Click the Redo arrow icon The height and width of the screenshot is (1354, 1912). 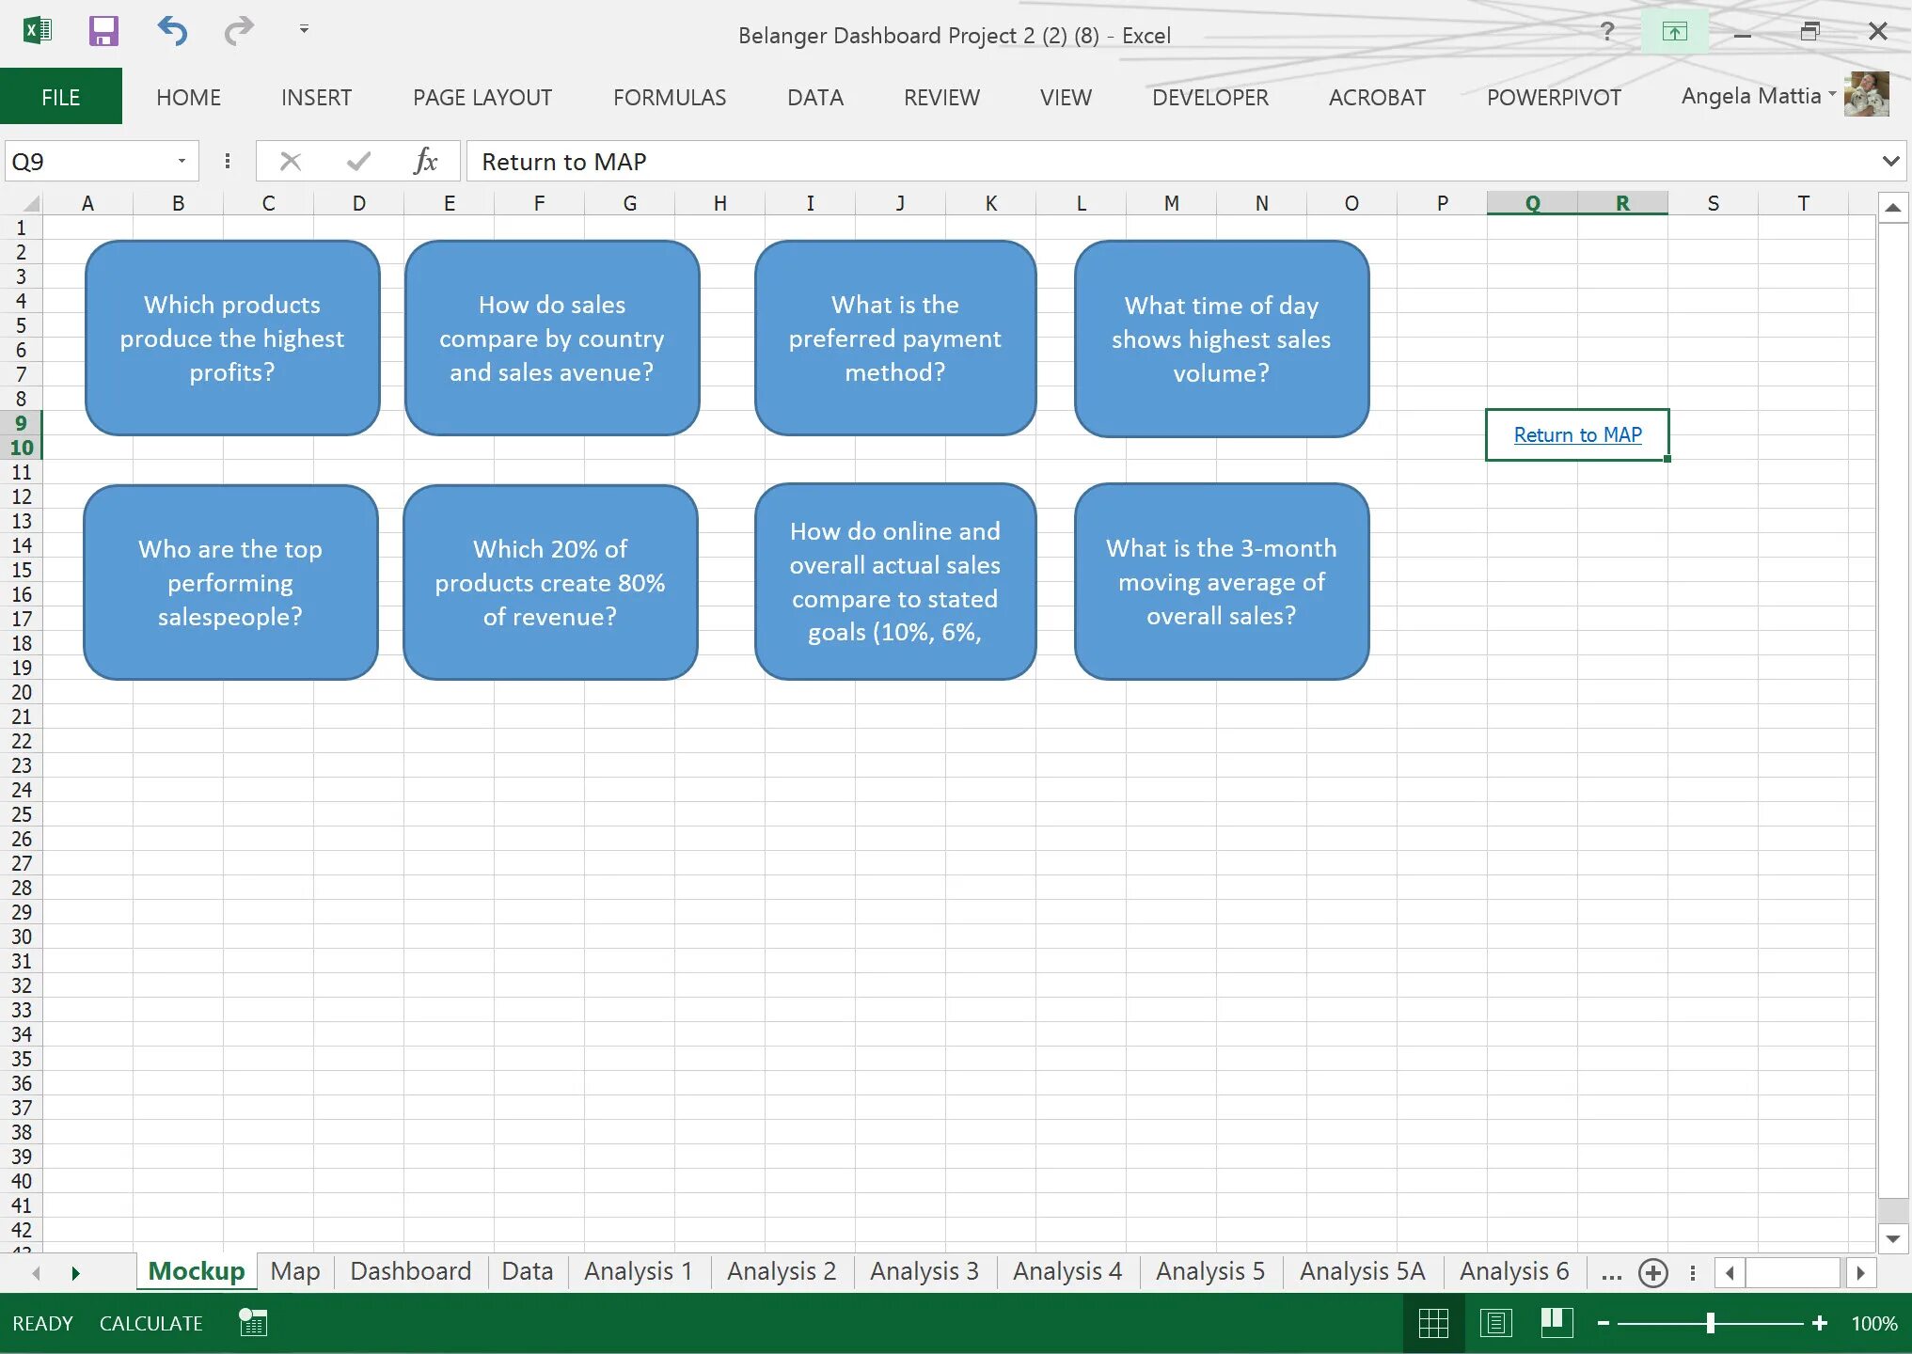coord(239,31)
